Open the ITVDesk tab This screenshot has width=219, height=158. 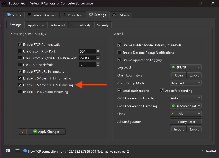[121, 15]
